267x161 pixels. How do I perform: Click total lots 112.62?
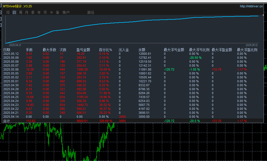[x=31, y=121]
